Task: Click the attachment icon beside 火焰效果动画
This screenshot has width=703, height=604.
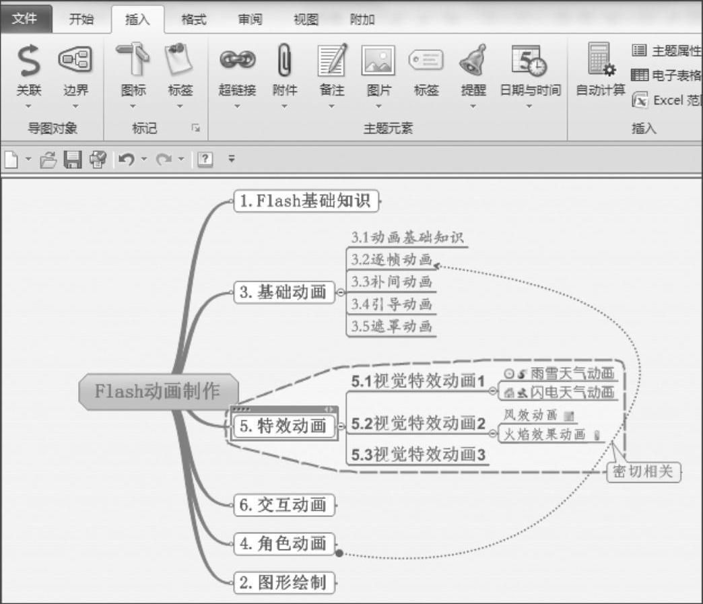Action: coord(597,435)
